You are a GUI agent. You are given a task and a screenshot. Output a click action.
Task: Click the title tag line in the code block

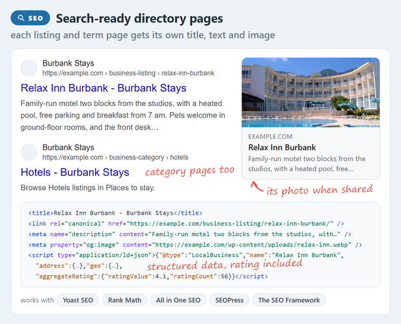coord(115,213)
